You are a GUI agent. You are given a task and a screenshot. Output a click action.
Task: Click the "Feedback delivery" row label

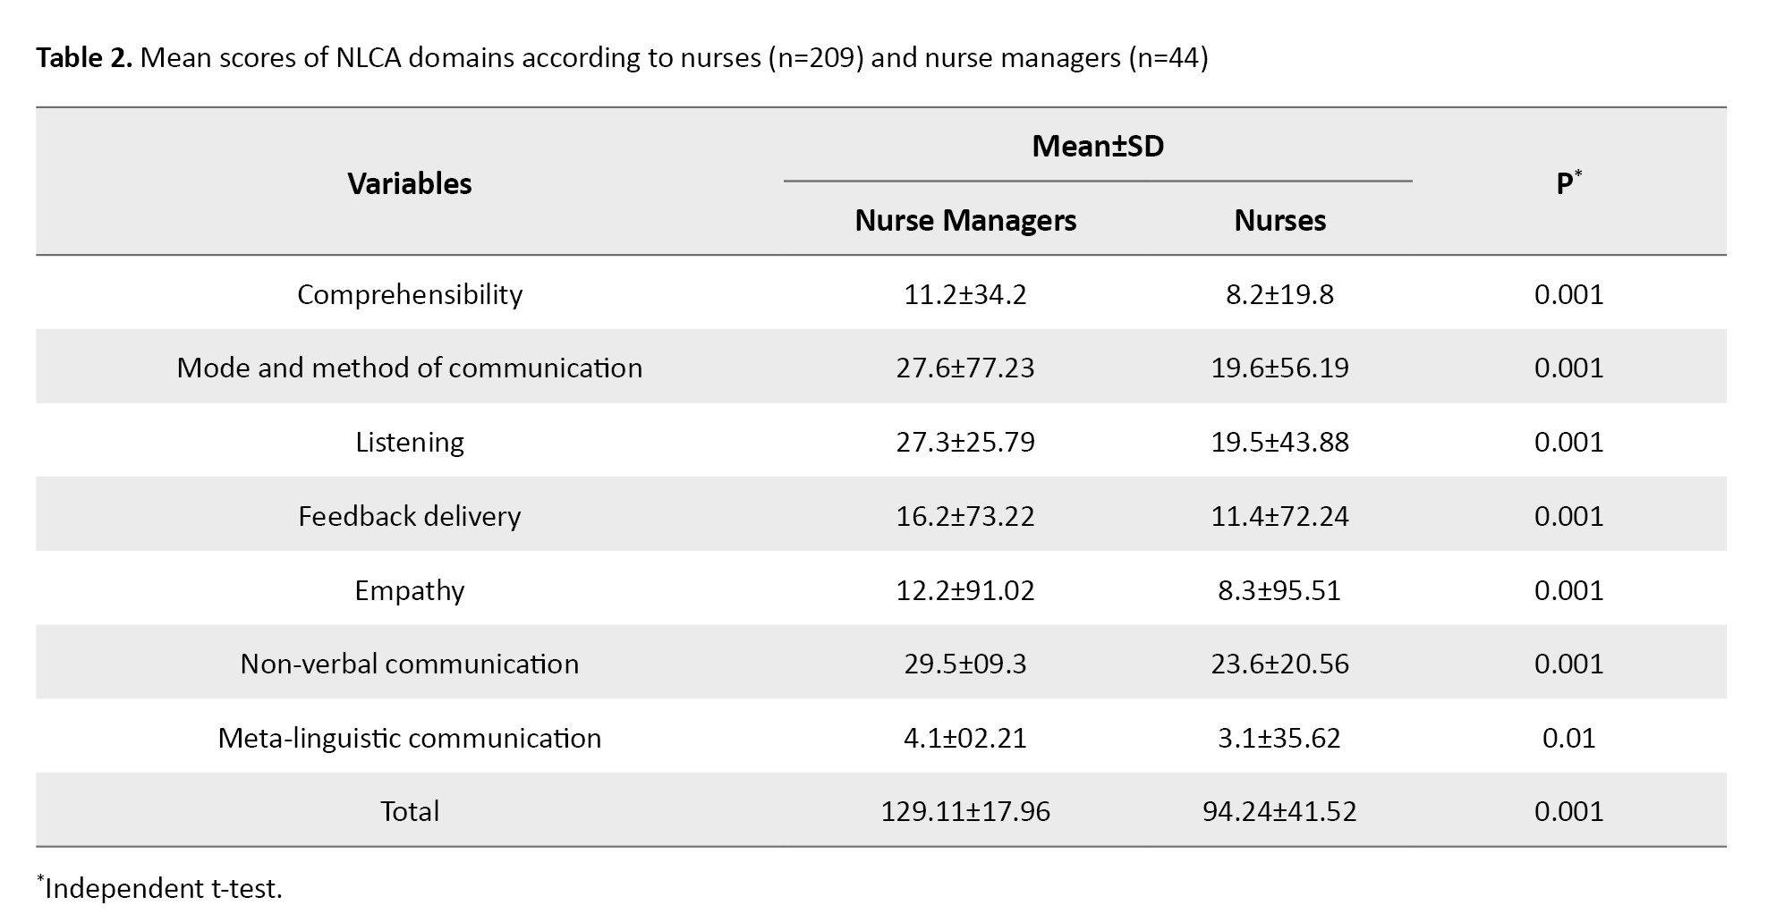click(x=409, y=516)
